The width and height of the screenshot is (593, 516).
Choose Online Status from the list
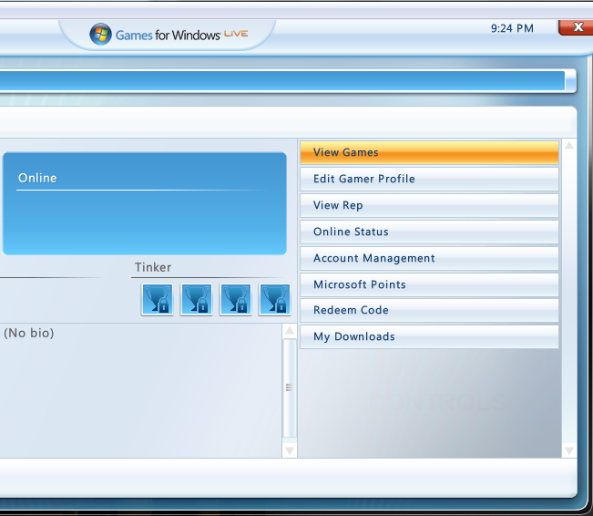pos(429,232)
